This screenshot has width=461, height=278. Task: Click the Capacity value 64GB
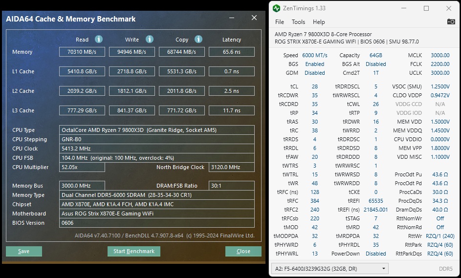click(376, 55)
